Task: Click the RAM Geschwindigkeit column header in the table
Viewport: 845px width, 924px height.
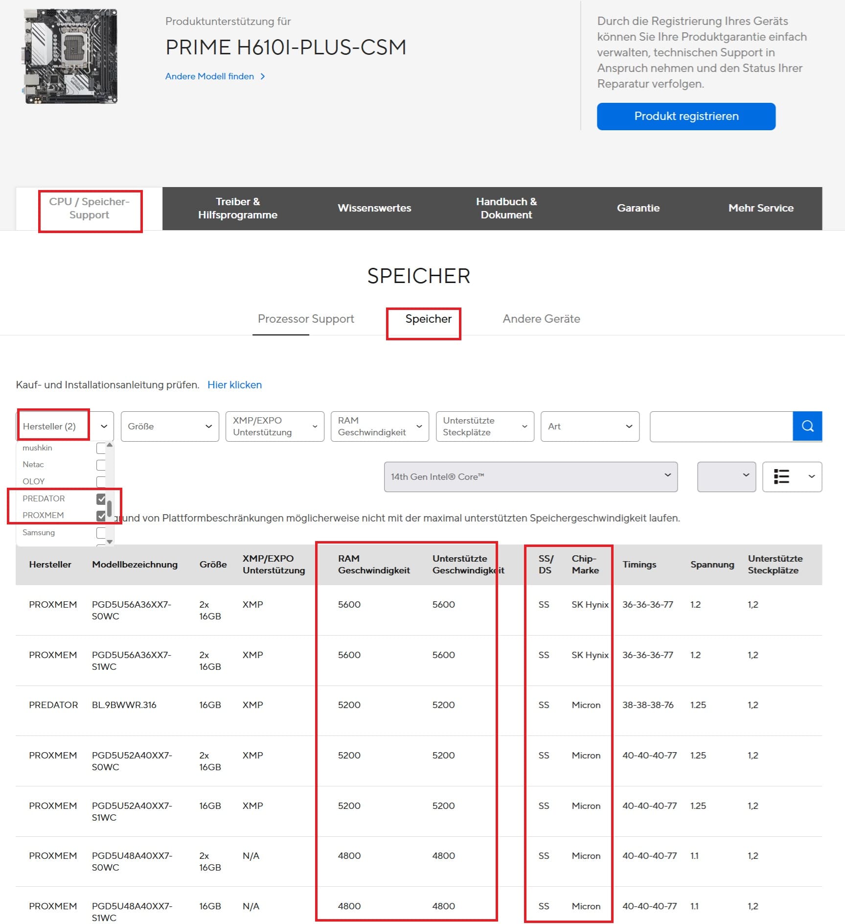Action: pyautogui.click(x=374, y=565)
